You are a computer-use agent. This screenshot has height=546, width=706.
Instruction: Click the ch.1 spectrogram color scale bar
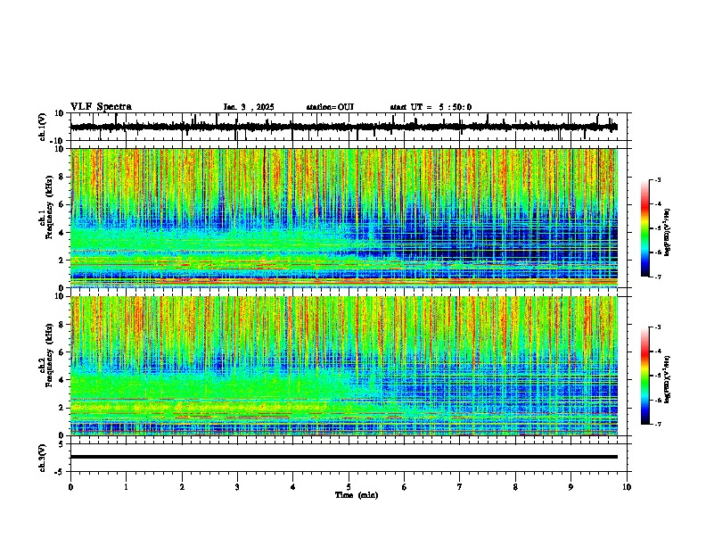pyautogui.click(x=644, y=228)
